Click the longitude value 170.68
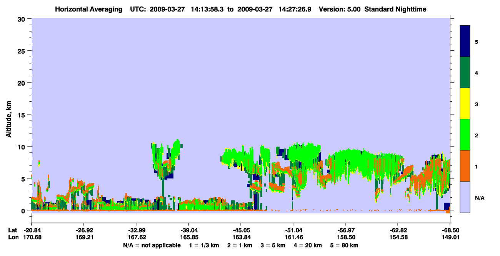This screenshot has width=500, height=256. coord(32,238)
